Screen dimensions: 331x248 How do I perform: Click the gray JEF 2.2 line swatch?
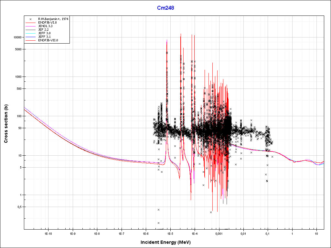(31, 30)
